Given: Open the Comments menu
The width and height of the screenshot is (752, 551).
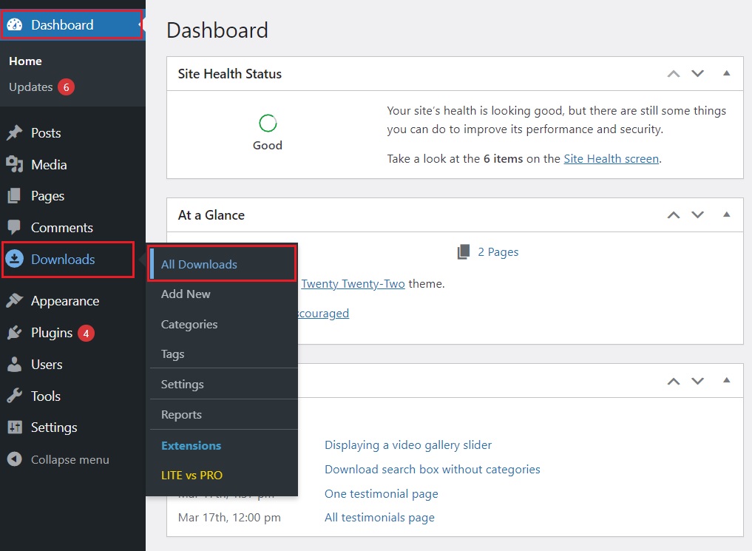Looking at the screenshot, I should [x=72, y=227].
